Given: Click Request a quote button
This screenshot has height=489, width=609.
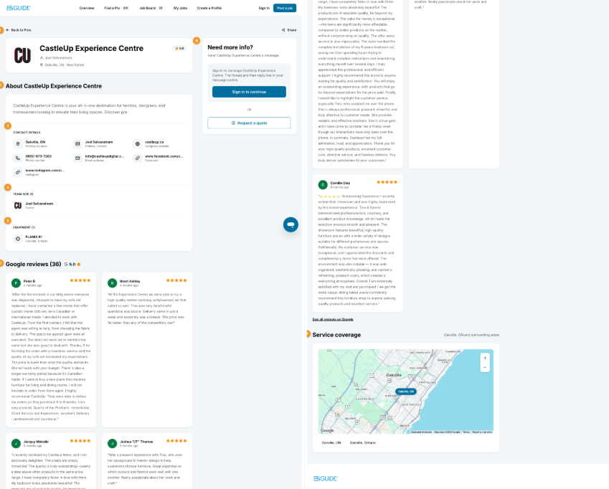Looking at the screenshot, I should [249, 123].
